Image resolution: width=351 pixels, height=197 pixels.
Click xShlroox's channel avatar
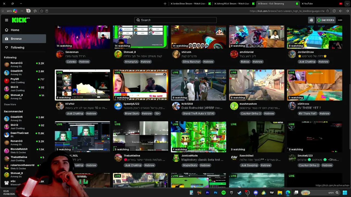292,106
